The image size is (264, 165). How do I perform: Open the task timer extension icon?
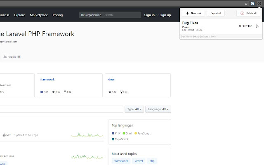pyautogui.click(x=259, y=3)
